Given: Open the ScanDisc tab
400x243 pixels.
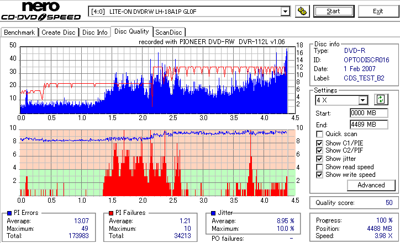Looking at the screenshot, I should click(x=169, y=33).
